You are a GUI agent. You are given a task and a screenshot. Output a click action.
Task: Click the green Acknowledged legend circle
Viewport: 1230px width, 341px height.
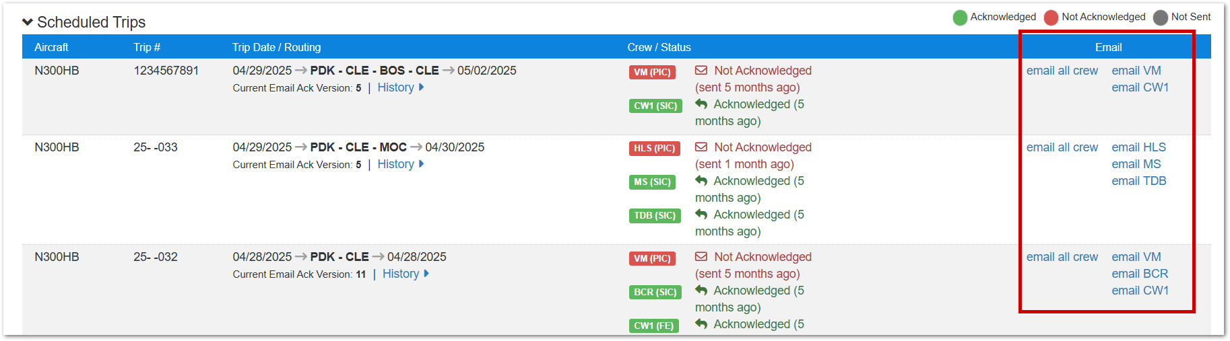coord(960,17)
